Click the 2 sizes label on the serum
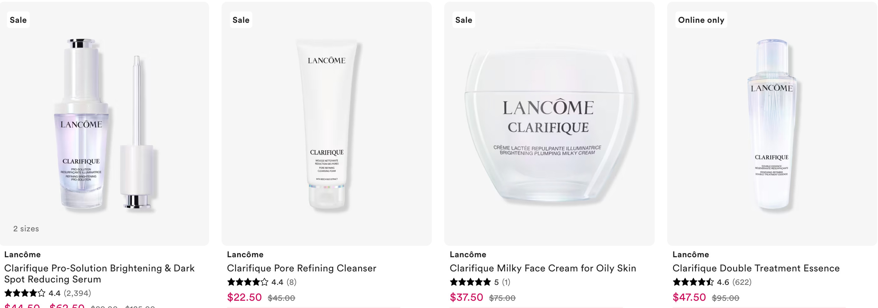The height and width of the screenshot is (308, 878). [26, 229]
